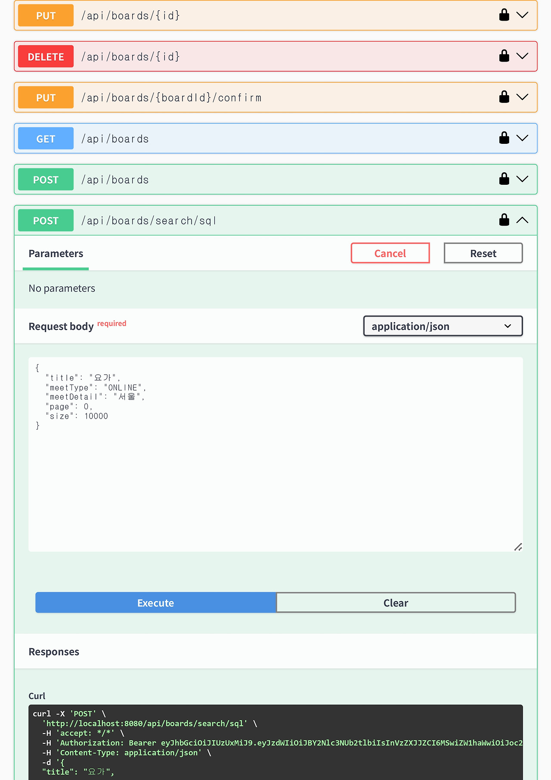Click inside the request body JSON textarea
The width and height of the screenshot is (551, 780).
(275, 474)
